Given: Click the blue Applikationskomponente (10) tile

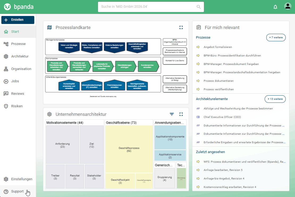Looking at the screenshot, I should coord(170,137).
